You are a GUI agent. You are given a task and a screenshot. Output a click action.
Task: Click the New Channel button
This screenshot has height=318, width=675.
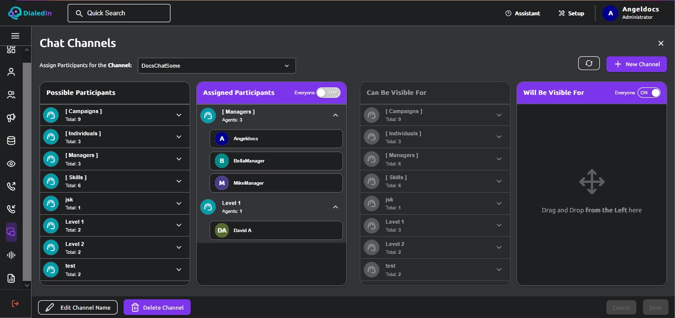point(636,64)
